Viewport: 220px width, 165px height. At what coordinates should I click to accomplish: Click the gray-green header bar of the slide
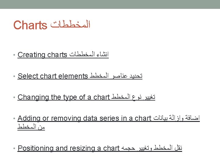click(110, 4)
